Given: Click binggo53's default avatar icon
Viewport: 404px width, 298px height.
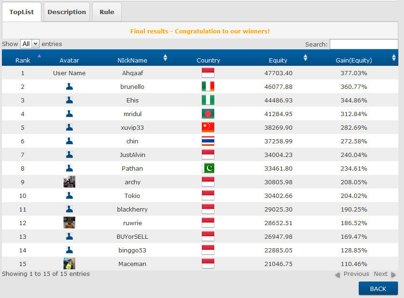Looking at the screenshot, I should coord(69,250).
